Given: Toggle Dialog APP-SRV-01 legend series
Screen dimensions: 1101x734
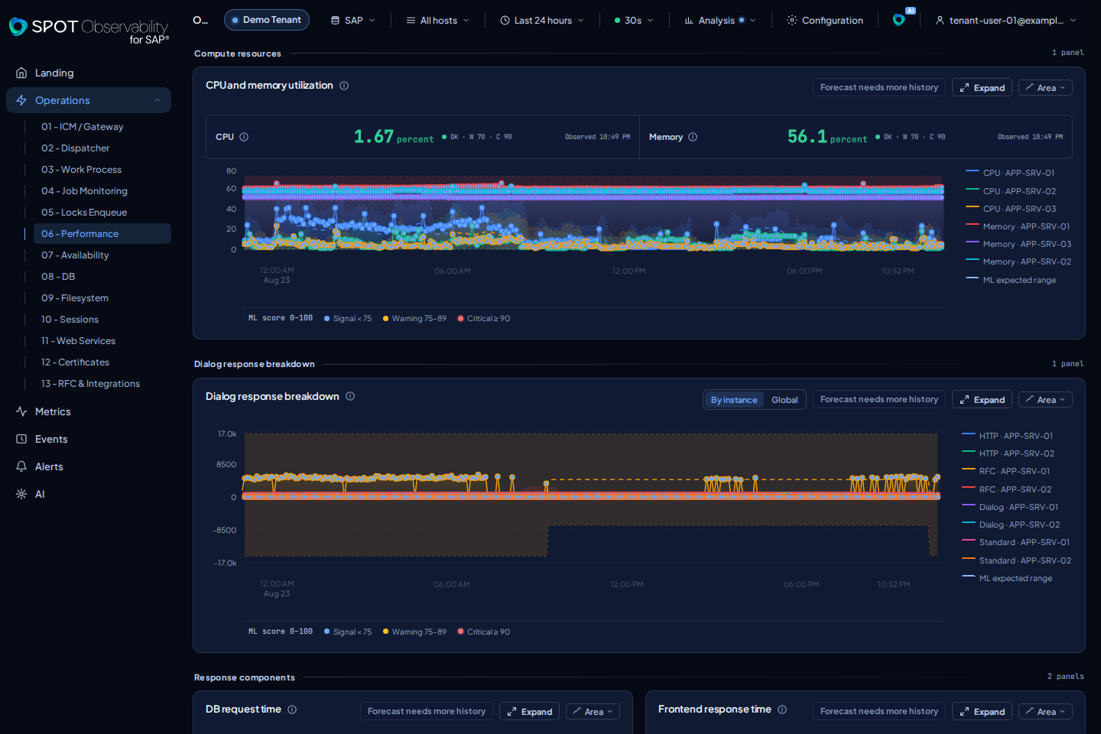Looking at the screenshot, I should point(1010,507).
